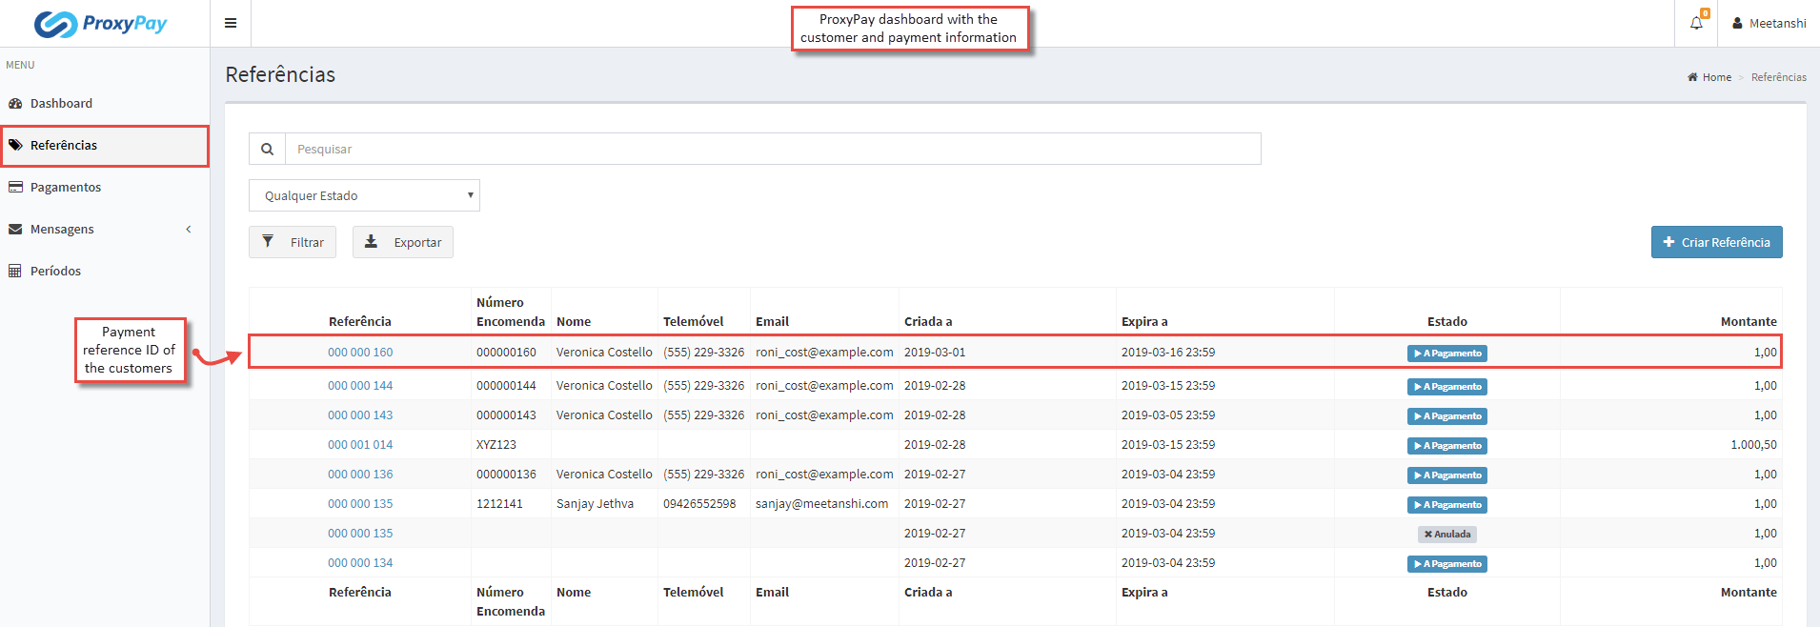
Task: Click A Pagamento badge for reference 143
Action: [1447, 416]
